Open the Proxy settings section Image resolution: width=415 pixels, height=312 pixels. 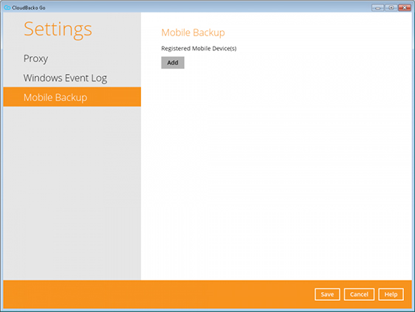[36, 58]
